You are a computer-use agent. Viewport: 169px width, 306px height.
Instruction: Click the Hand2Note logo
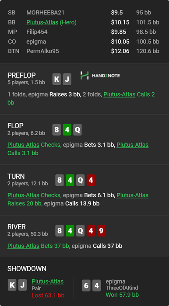[x=100, y=76]
